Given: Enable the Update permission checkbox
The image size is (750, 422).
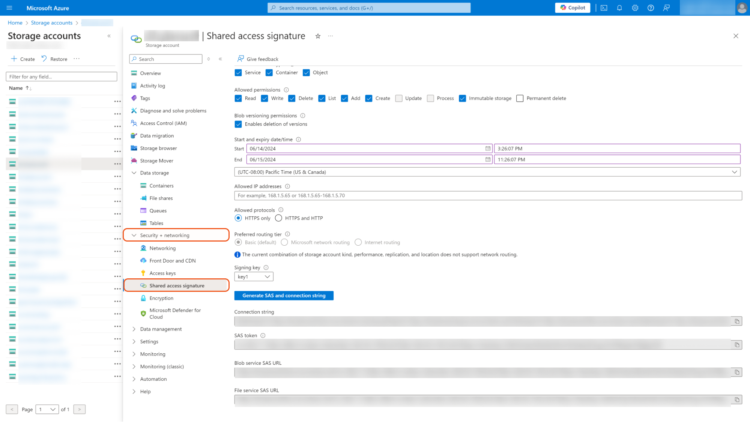Looking at the screenshot, I should click(x=399, y=98).
